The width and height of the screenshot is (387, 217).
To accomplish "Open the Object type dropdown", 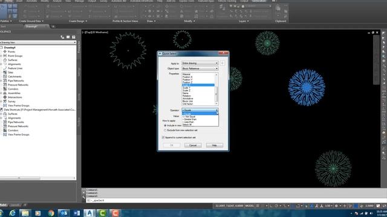I will tap(200, 68).
